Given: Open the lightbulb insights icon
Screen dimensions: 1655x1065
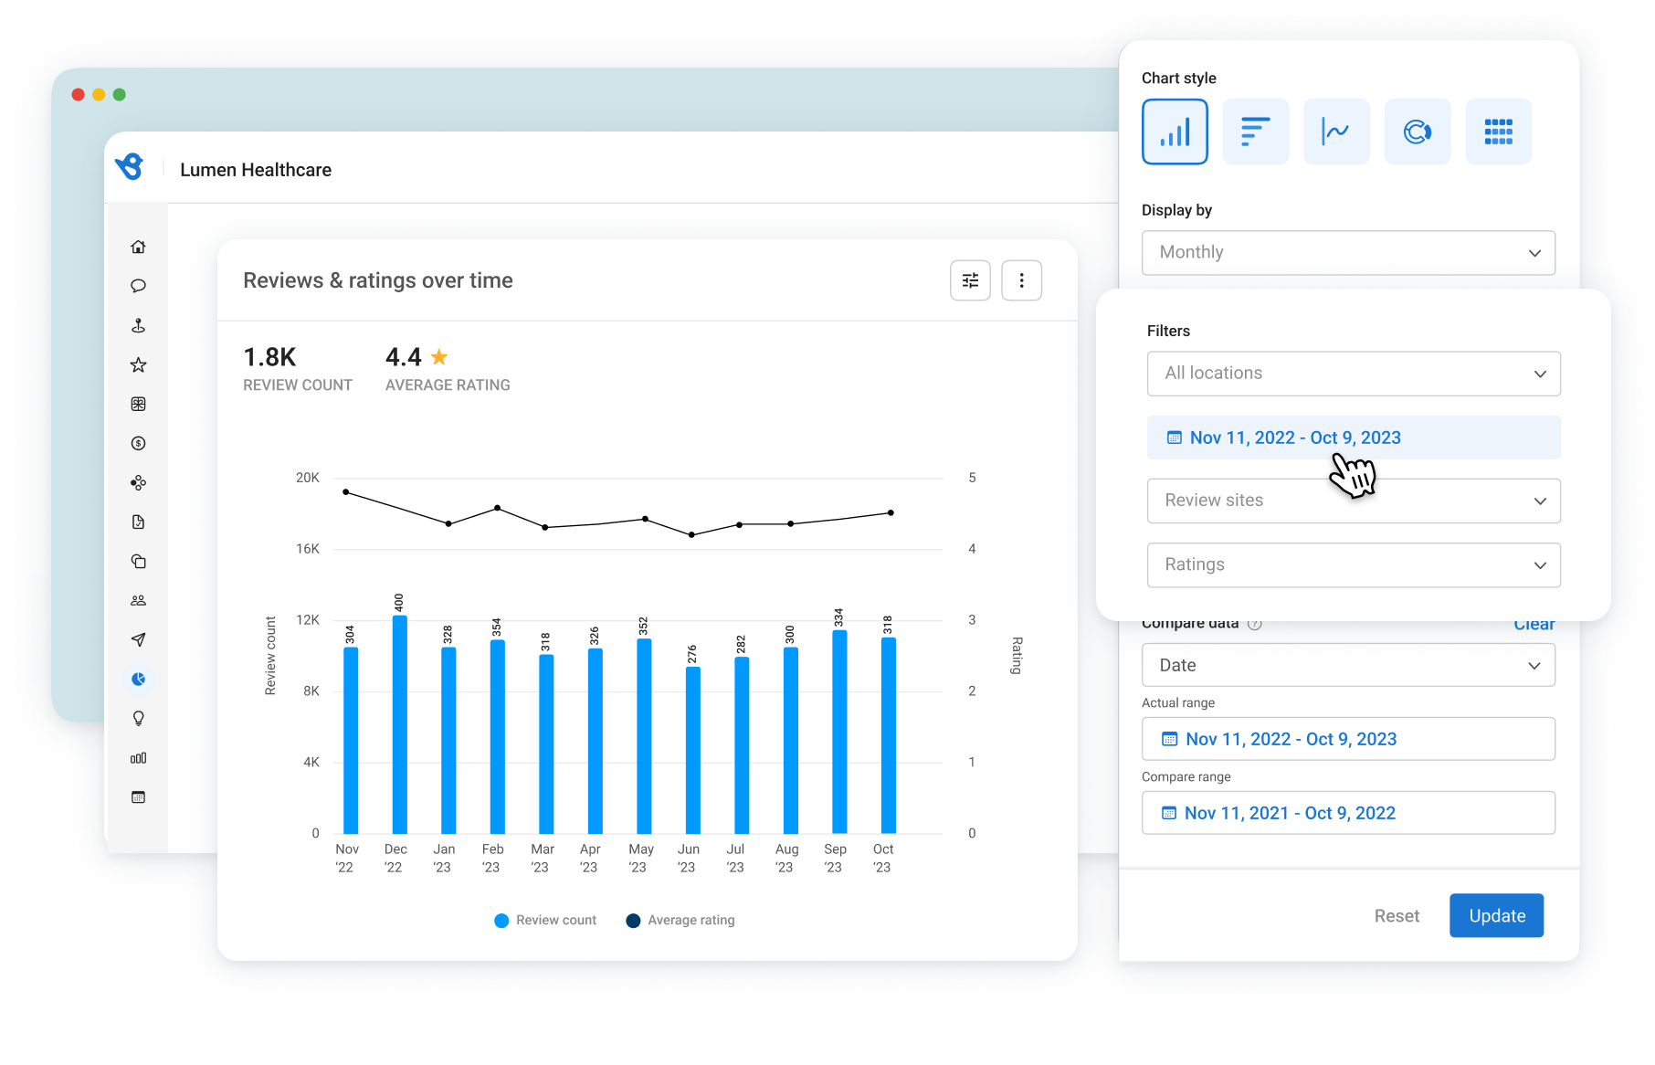Looking at the screenshot, I should pyautogui.click(x=138, y=718).
